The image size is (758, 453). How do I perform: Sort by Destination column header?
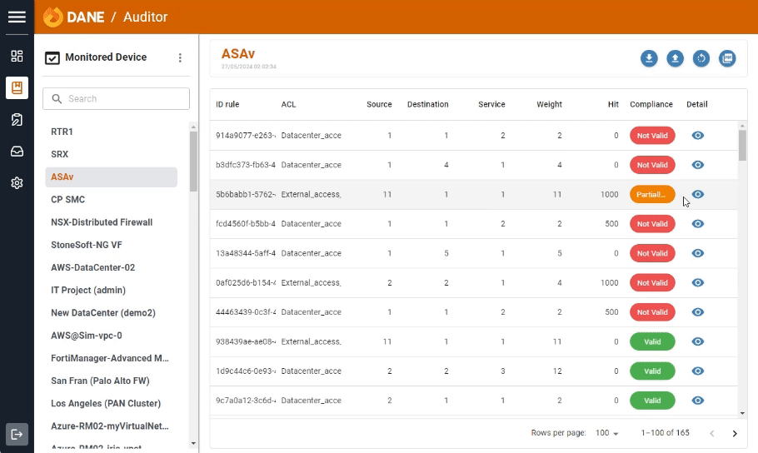tap(428, 104)
